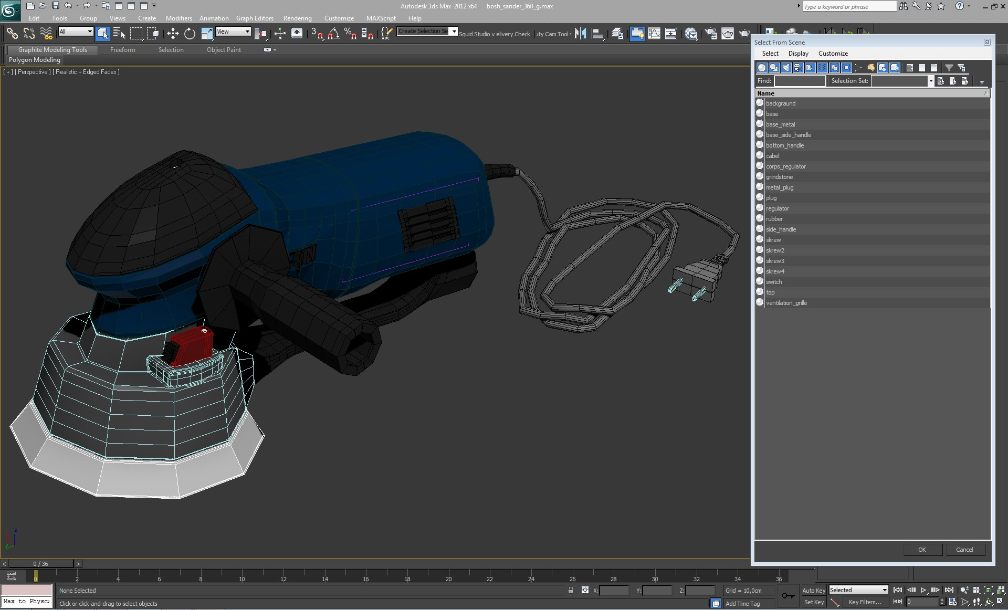This screenshot has width=1008, height=610.
Task: Open the MAXScript menu
Action: [x=381, y=18]
